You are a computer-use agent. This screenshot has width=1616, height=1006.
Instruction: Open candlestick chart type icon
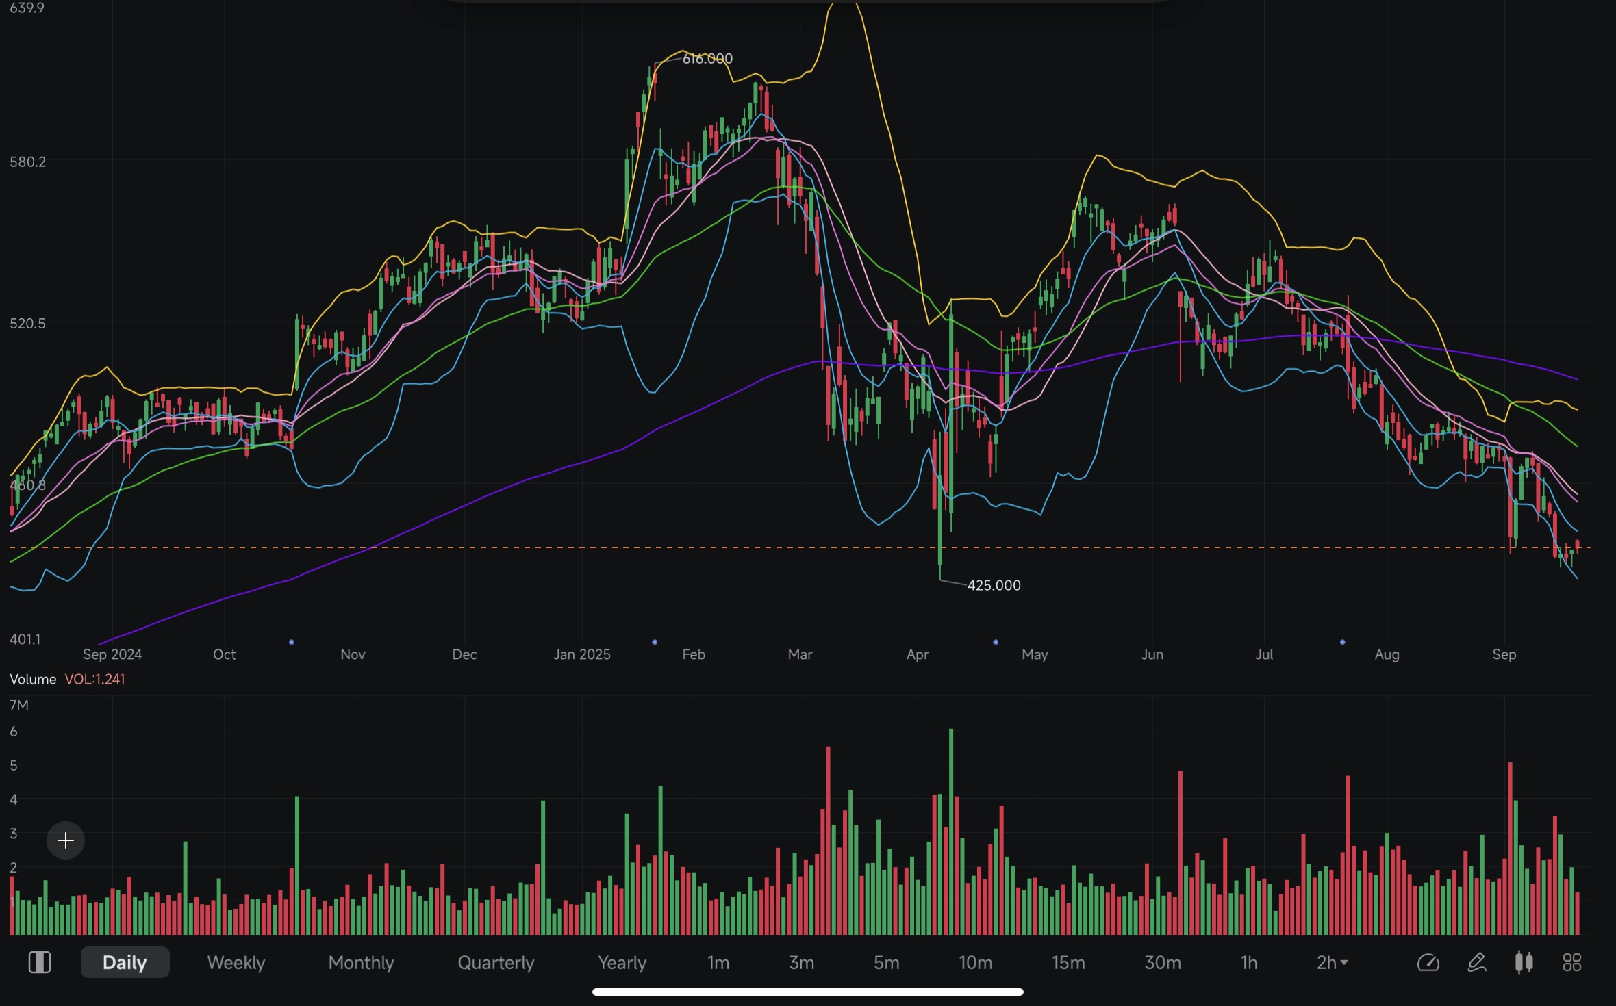pyautogui.click(x=1524, y=963)
